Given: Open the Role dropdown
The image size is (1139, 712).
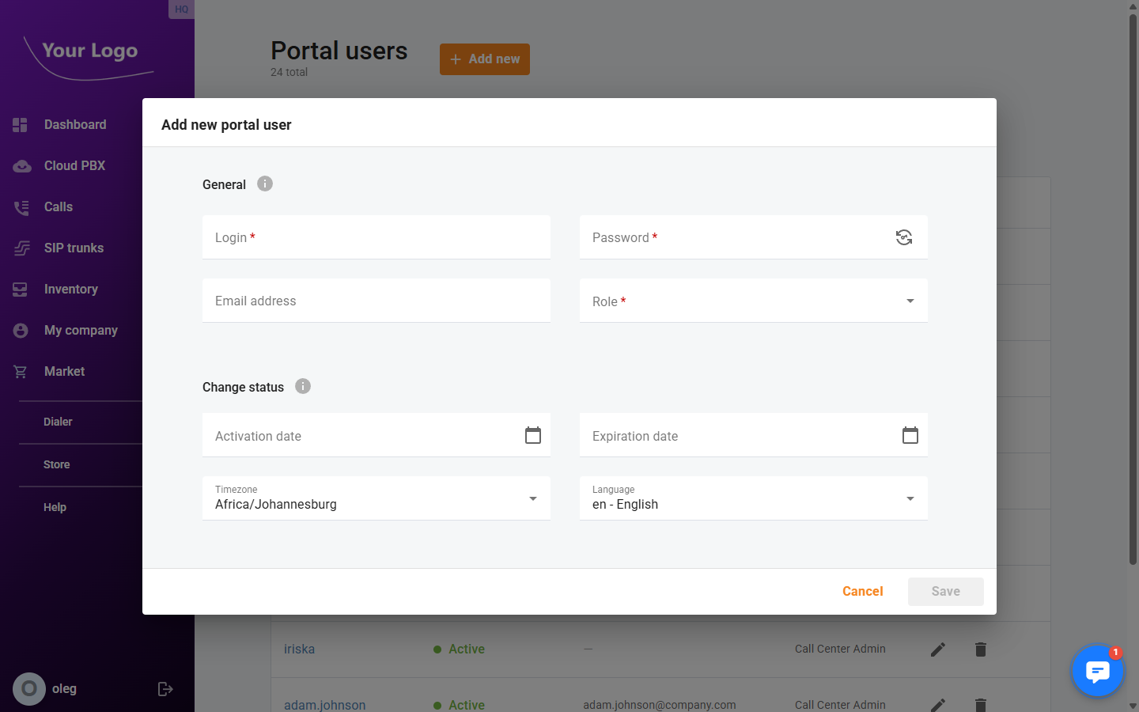Looking at the screenshot, I should [909, 301].
